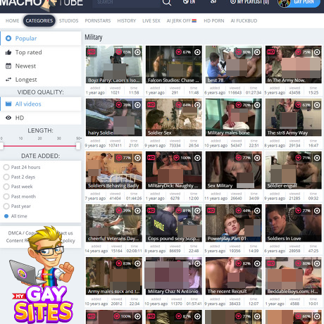Screen dimensions: 324x324
Task: Sort by Top rated using the thumbs-up icon
Action: pos(8,52)
